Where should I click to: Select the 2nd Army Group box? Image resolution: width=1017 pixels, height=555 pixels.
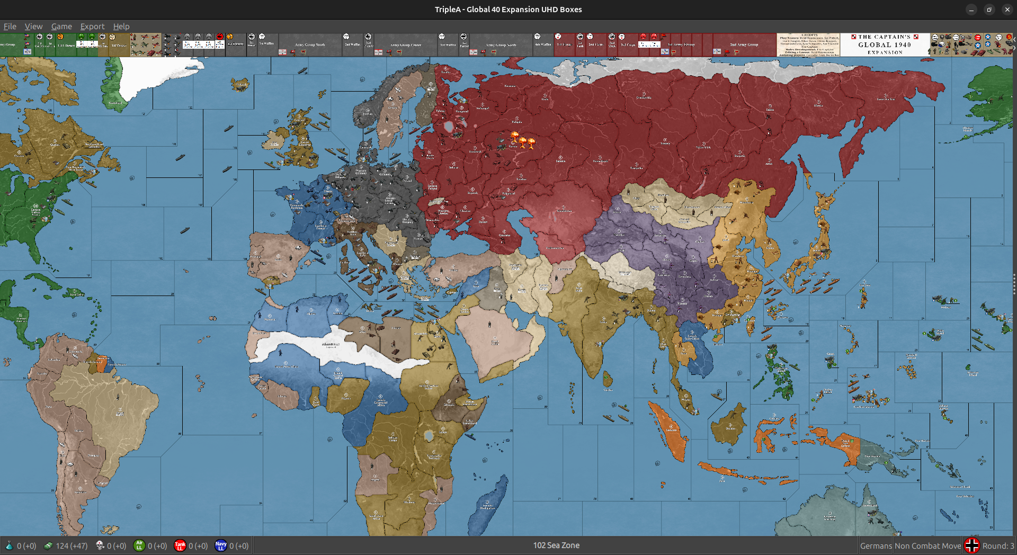(x=744, y=45)
